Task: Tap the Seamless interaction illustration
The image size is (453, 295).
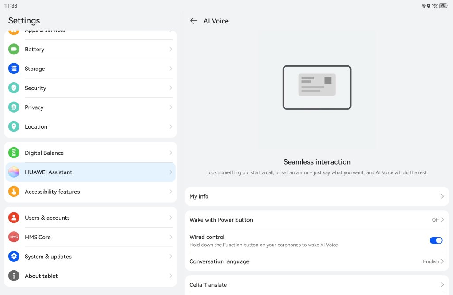Action: [317, 88]
